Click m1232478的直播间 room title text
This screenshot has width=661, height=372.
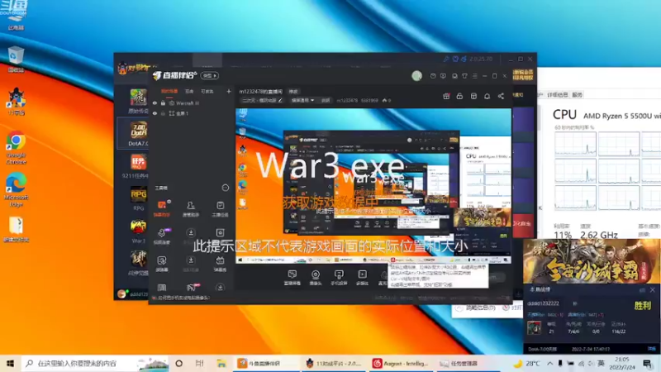click(260, 92)
